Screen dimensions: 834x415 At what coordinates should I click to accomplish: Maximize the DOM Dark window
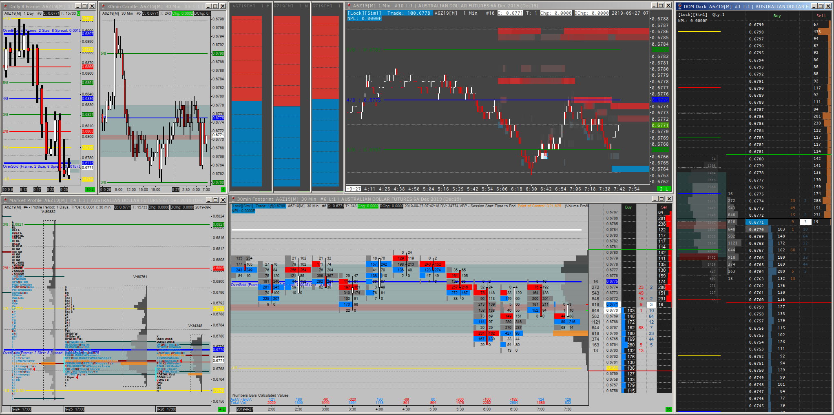click(x=821, y=6)
